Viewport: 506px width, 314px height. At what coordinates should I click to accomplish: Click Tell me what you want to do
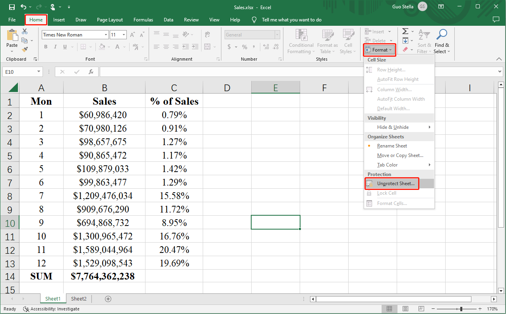pos(292,20)
